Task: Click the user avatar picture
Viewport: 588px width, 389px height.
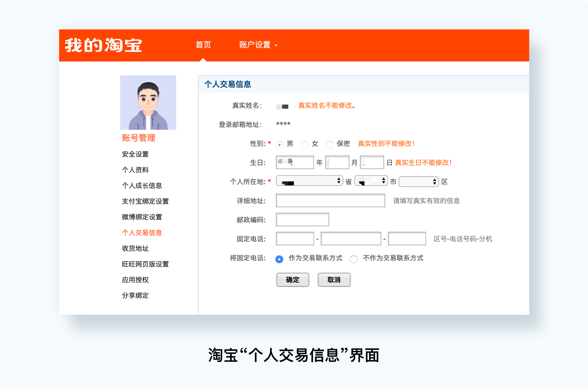Action: click(x=148, y=102)
